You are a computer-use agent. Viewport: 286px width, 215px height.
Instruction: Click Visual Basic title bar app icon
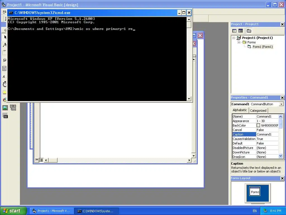pyautogui.click(x=4, y=4)
